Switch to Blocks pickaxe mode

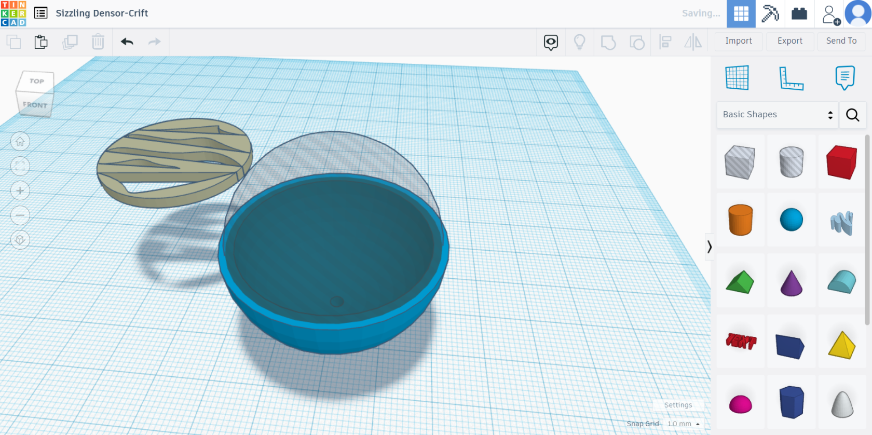tap(770, 13)
